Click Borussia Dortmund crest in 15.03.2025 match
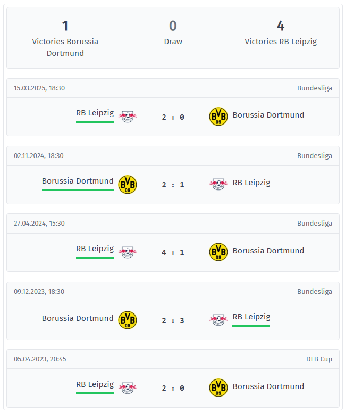Viewport: 345px width, 413px height. coord(218,116)
